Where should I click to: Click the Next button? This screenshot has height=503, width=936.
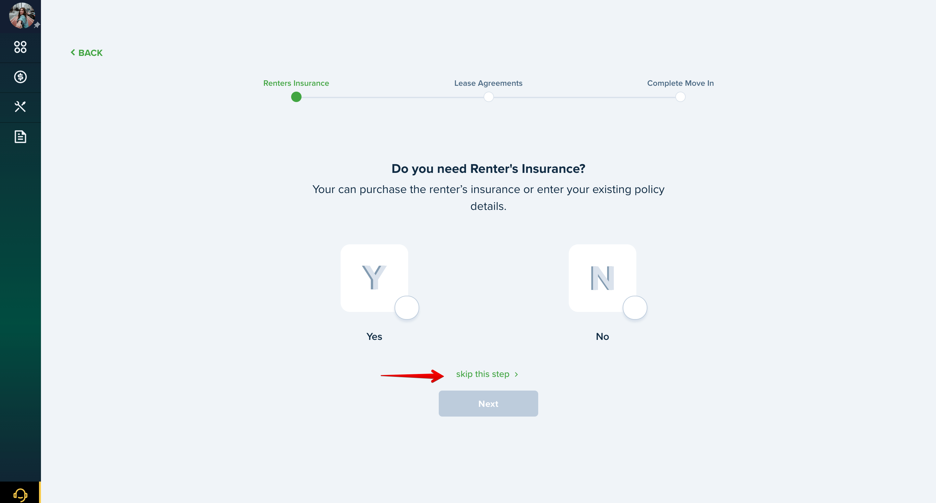[x=488, y=404]
